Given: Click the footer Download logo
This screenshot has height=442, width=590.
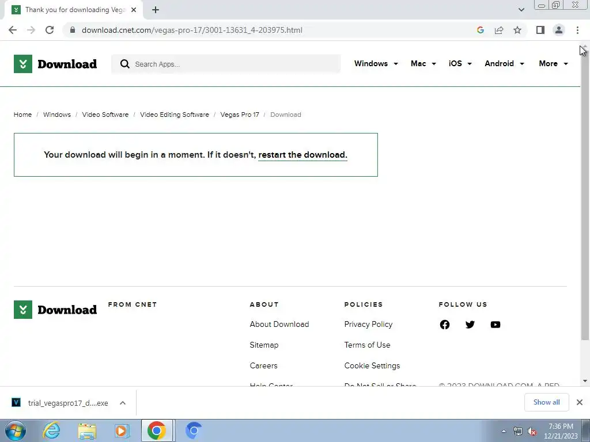Looking at the screenshot, I should (55, 310).
